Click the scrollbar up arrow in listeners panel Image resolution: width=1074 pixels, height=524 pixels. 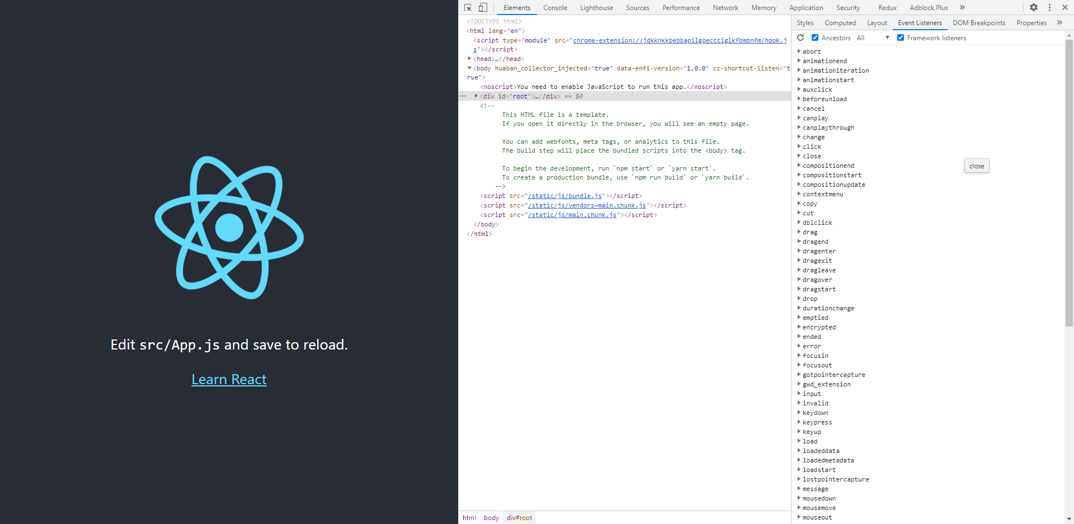(1069, 35)
